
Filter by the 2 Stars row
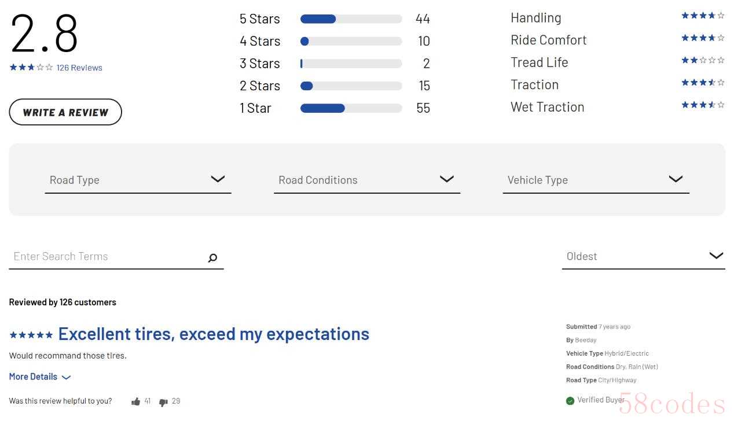point(335,86)
